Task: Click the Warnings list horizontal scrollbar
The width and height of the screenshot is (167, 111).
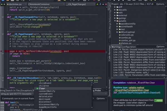Action: (x=121, y=77)
